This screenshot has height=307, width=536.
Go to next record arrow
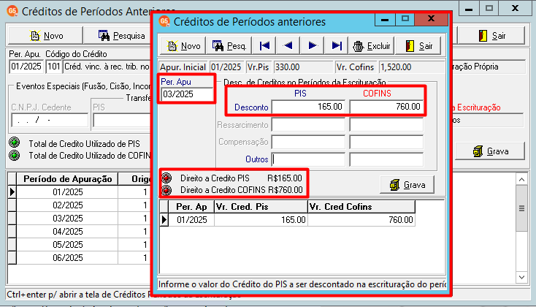[312, 46]
